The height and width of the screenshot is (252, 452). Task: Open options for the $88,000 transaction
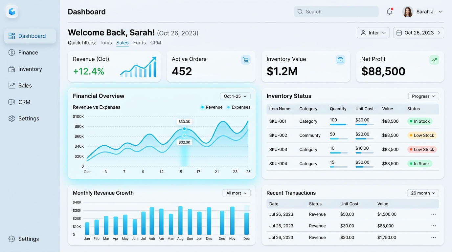point(434,226)
